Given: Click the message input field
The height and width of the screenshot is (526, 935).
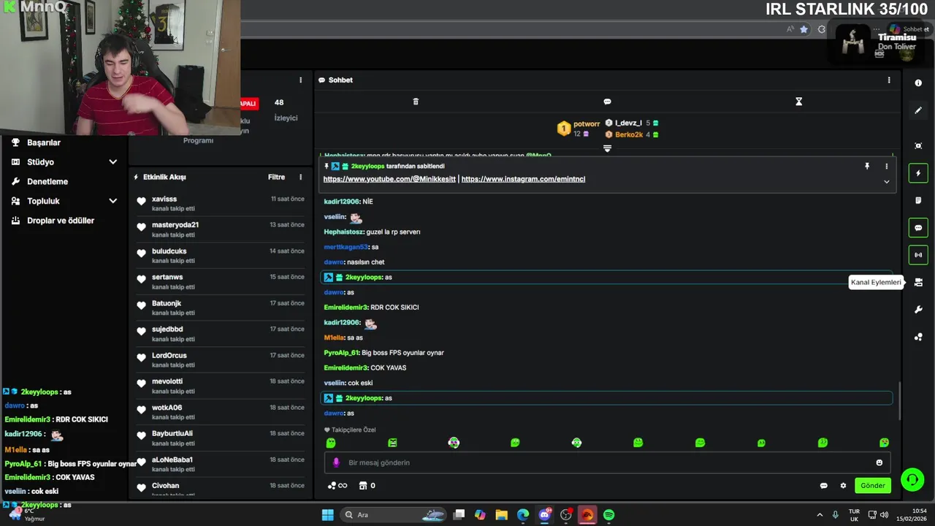Looking at the screenshot, I should [x=606, y=462].
